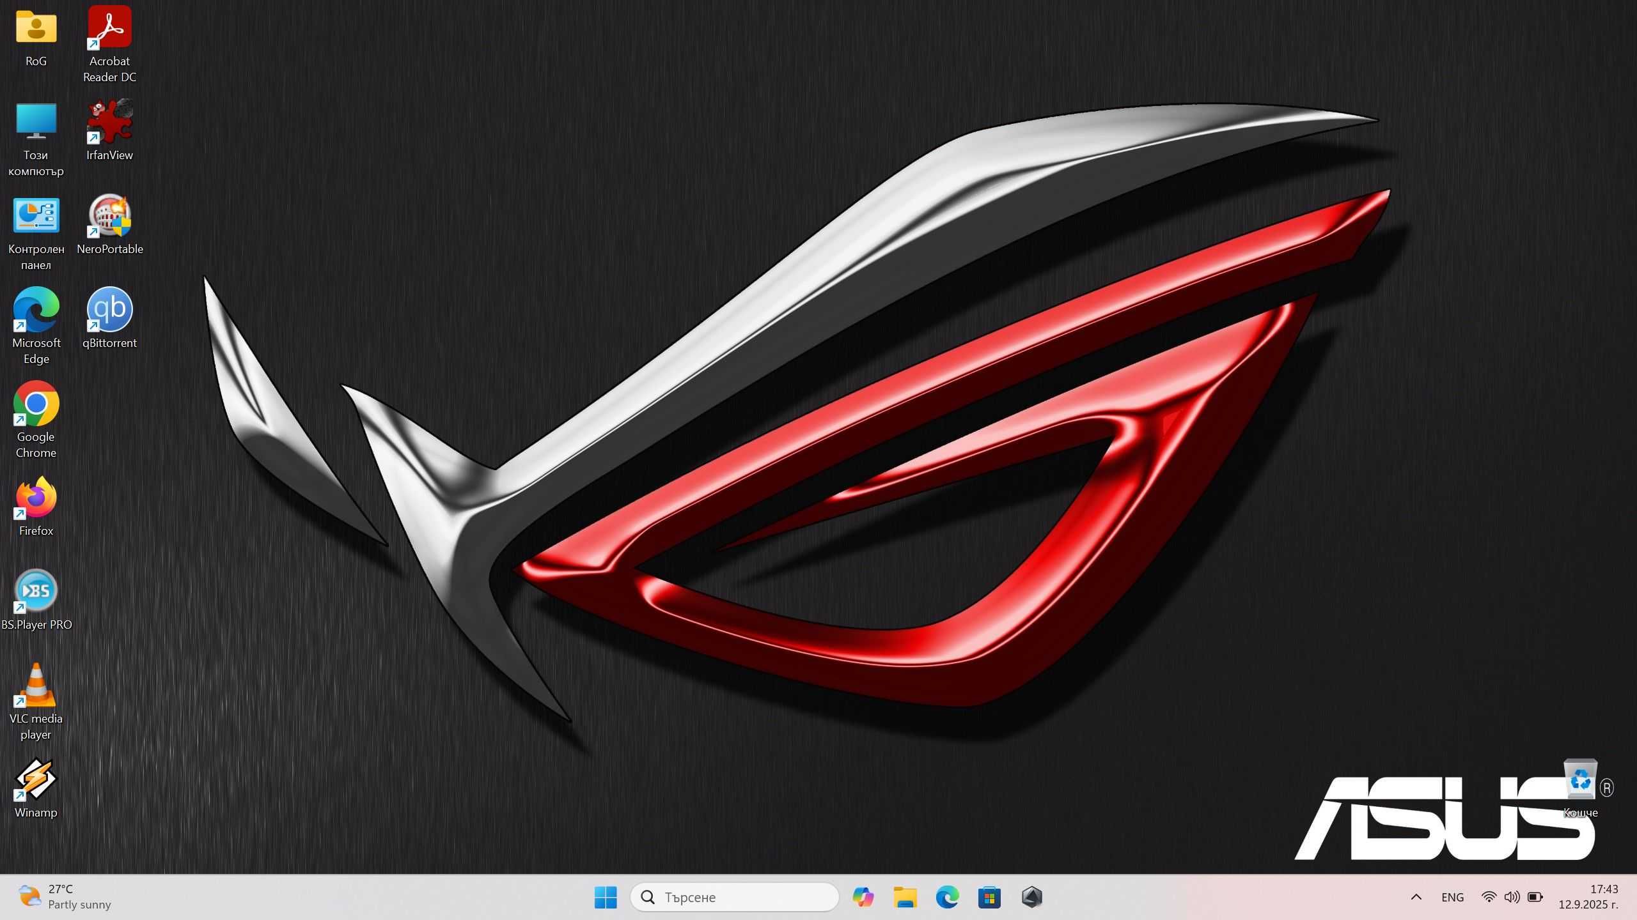
Task: Select the Firefox desktop shortcut
Action: [x=36, y=497]
